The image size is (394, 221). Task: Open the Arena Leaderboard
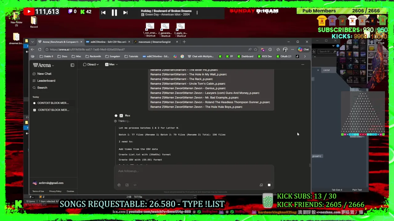pos(44,81)
